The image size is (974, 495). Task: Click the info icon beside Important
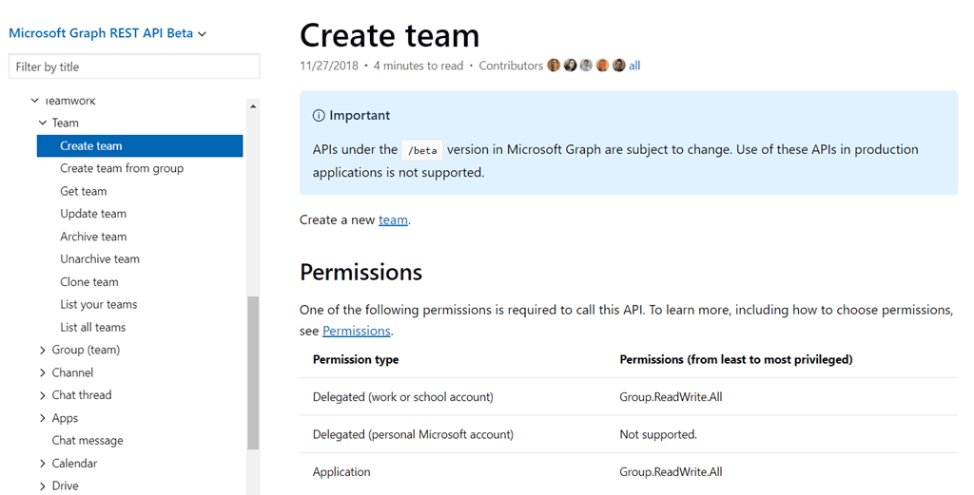[x=319, y=116]
